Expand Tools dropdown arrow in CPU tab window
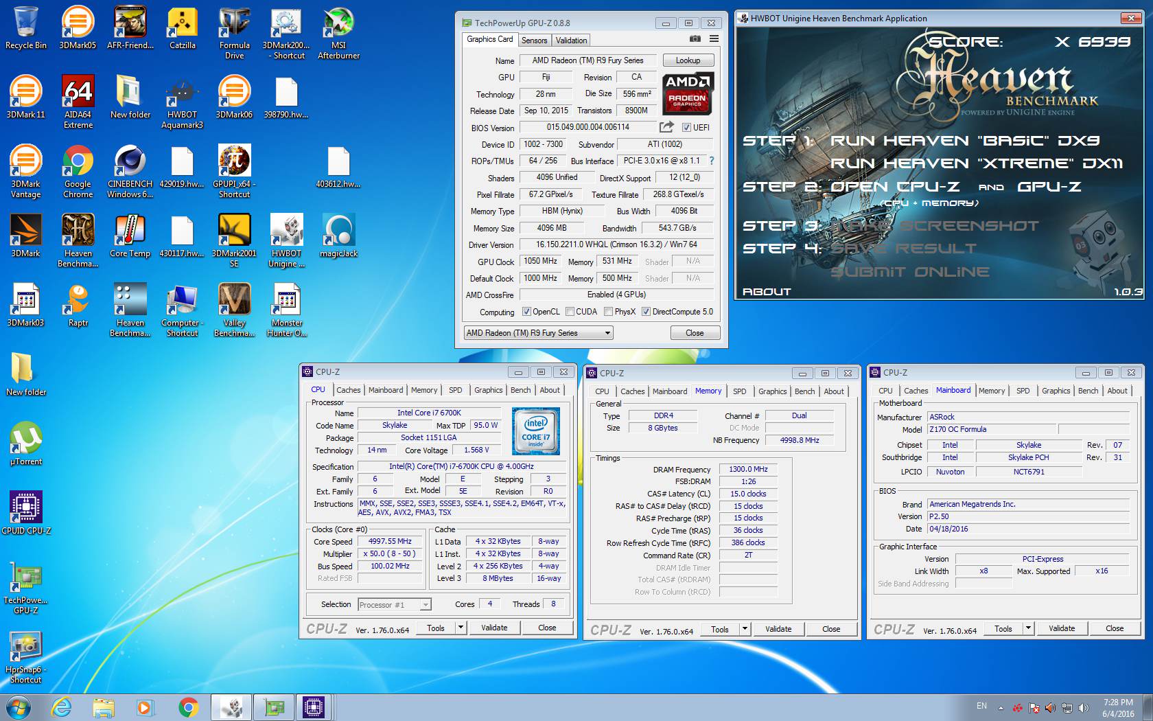 461,628
